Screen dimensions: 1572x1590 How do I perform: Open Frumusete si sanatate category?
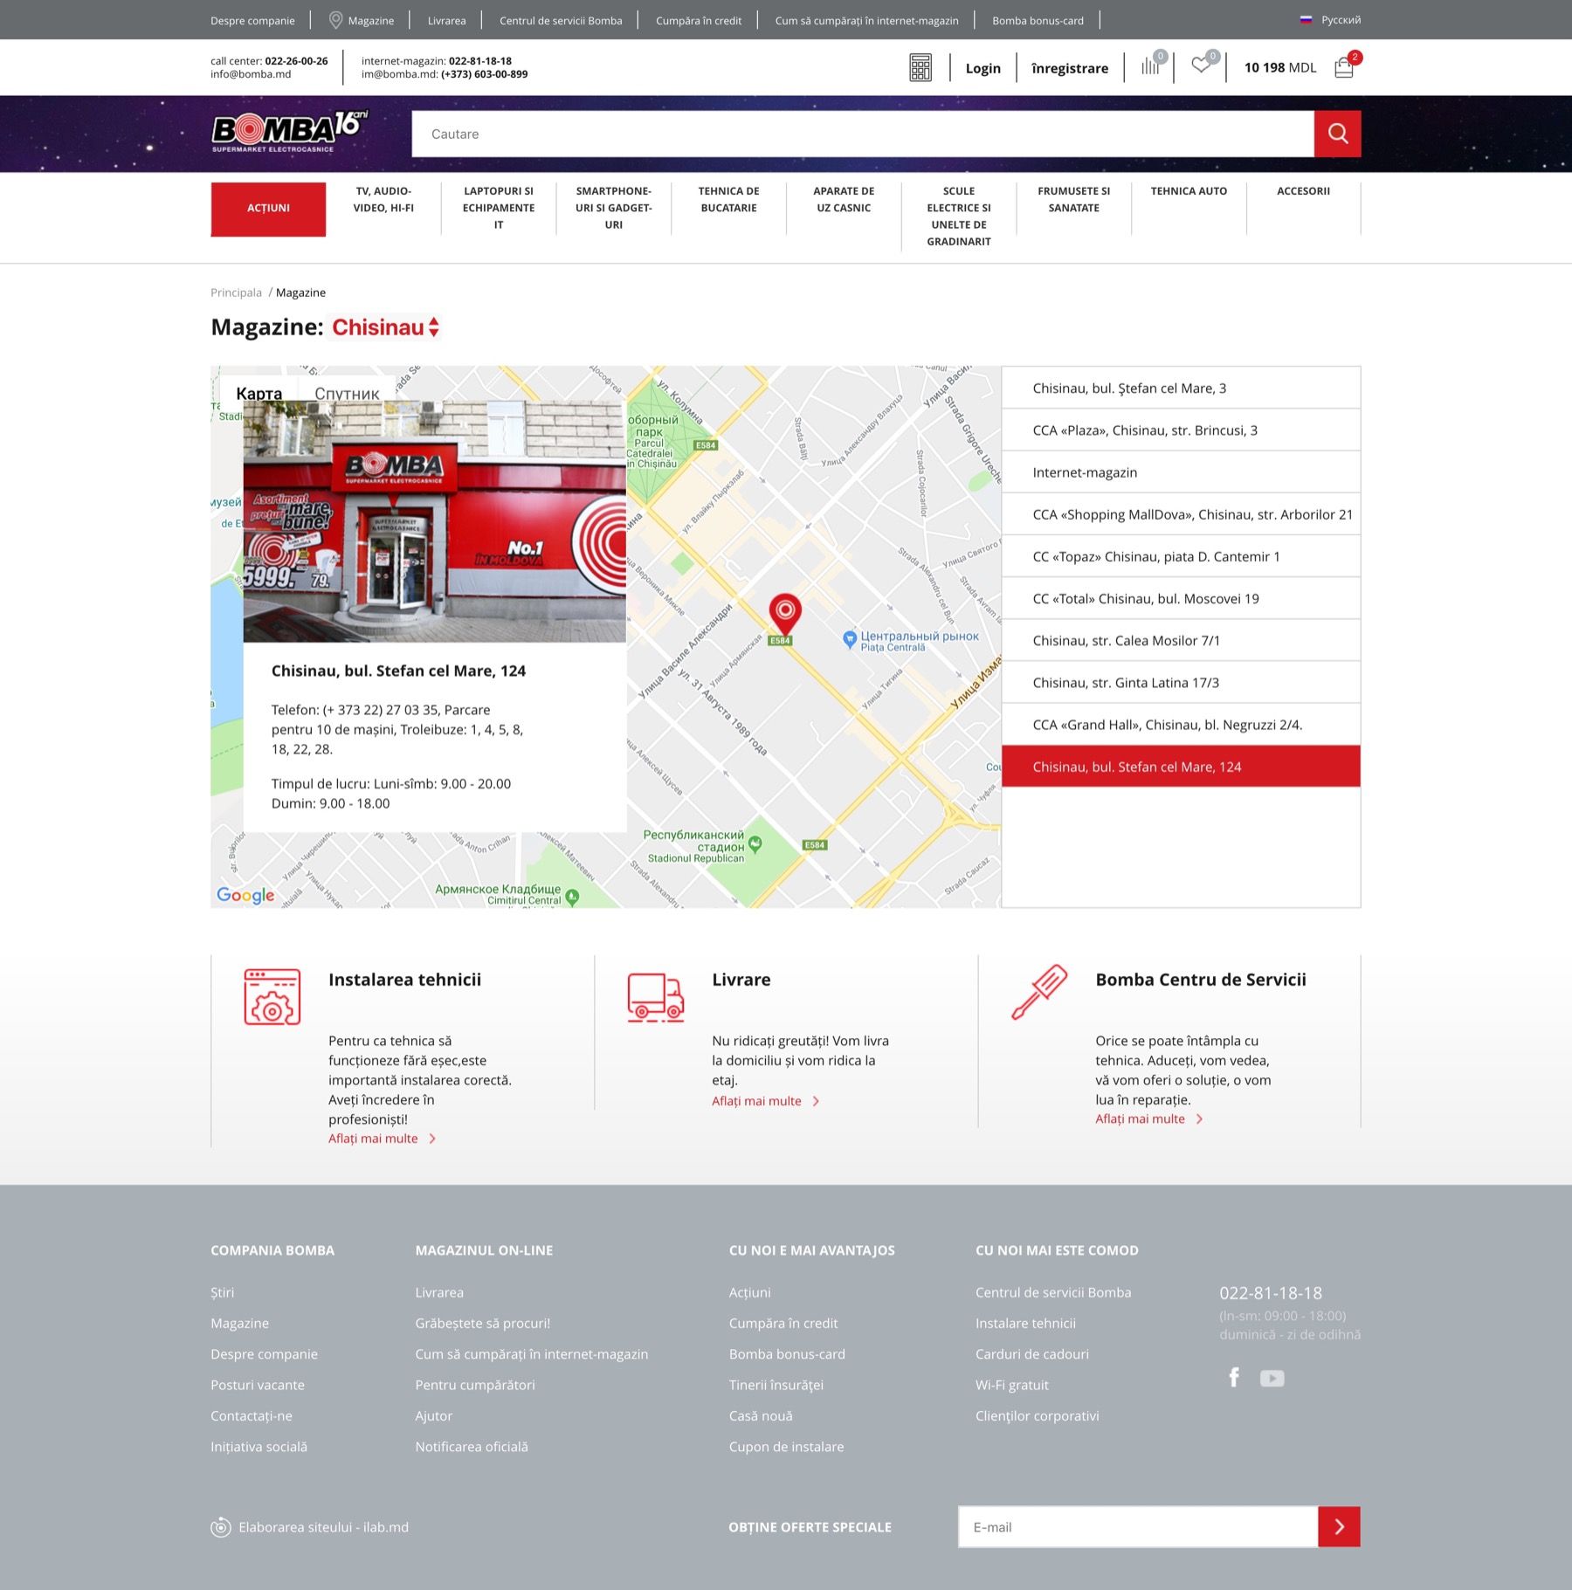[x=1074, y=199]
